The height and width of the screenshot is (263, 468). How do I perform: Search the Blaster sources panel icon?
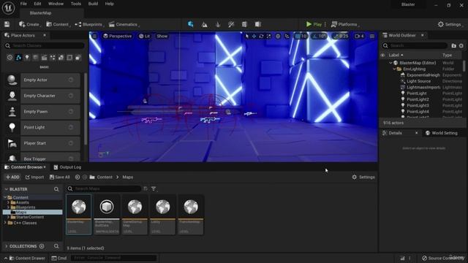click(56, 189)
